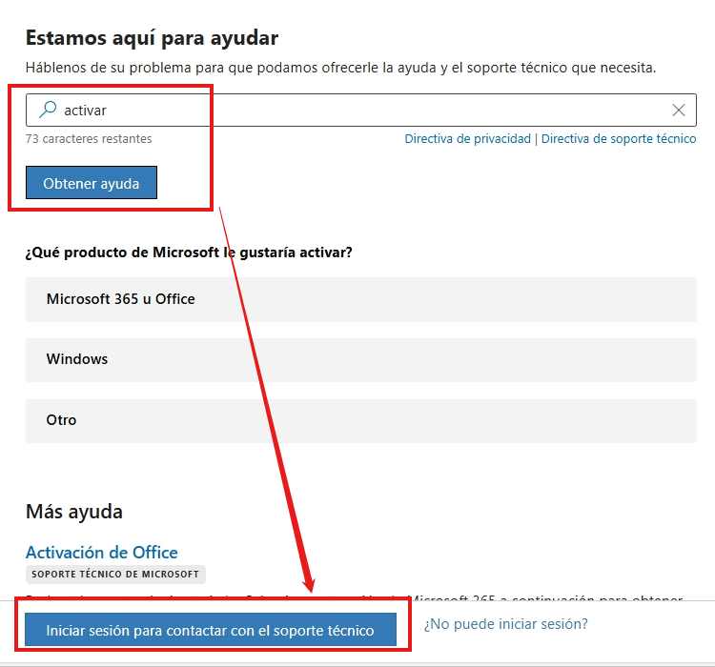Click the magnifying glass search icon

click(x=48, y=110)
